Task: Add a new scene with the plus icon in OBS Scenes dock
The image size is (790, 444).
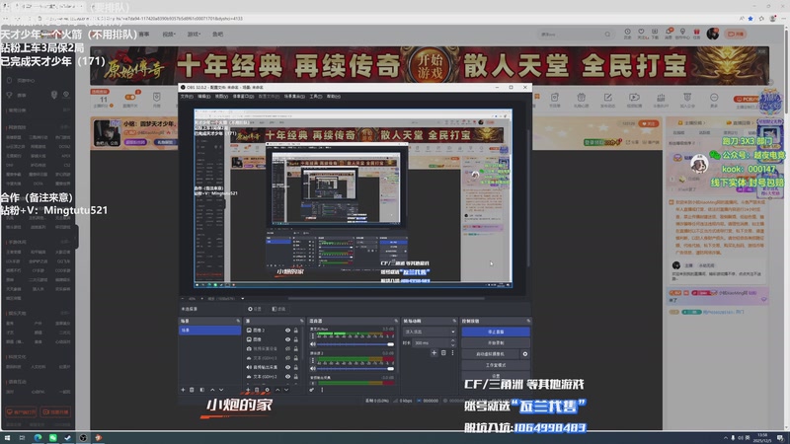Action: [x=183, y=390]
